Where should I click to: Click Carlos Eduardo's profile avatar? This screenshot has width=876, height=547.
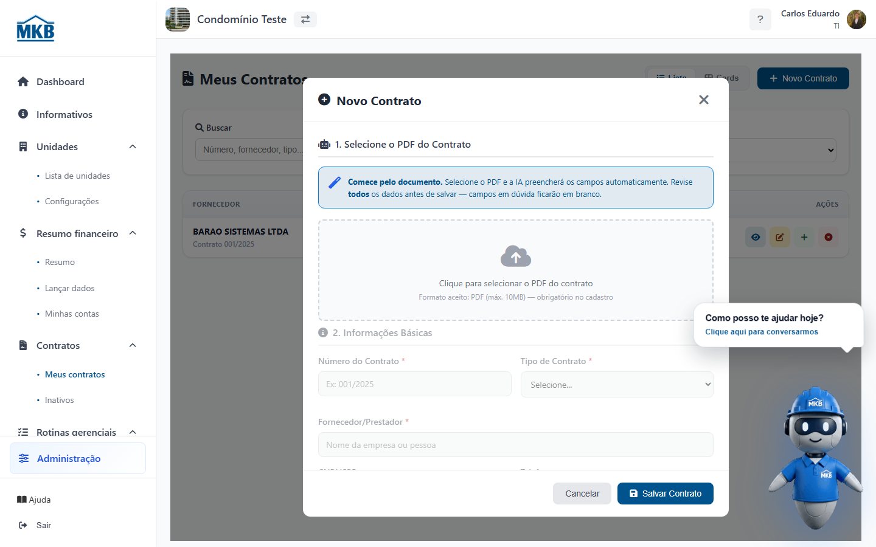pyautogui.click(x=857, y=19)
